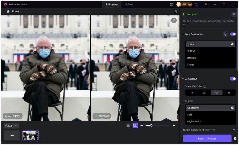Open the hamburger menu icon
Image resolution: width=239 pixels, height=145 pixels.
pyautogui.click(x=206, y=5)
